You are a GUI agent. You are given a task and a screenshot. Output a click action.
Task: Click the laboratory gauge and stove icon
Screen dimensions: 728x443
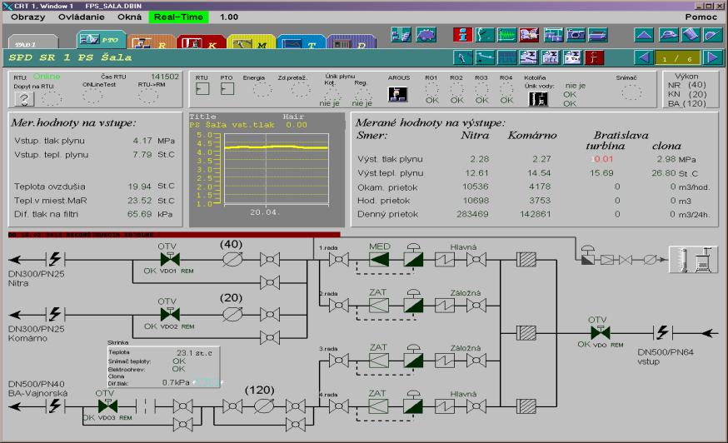tap(693, 260)
